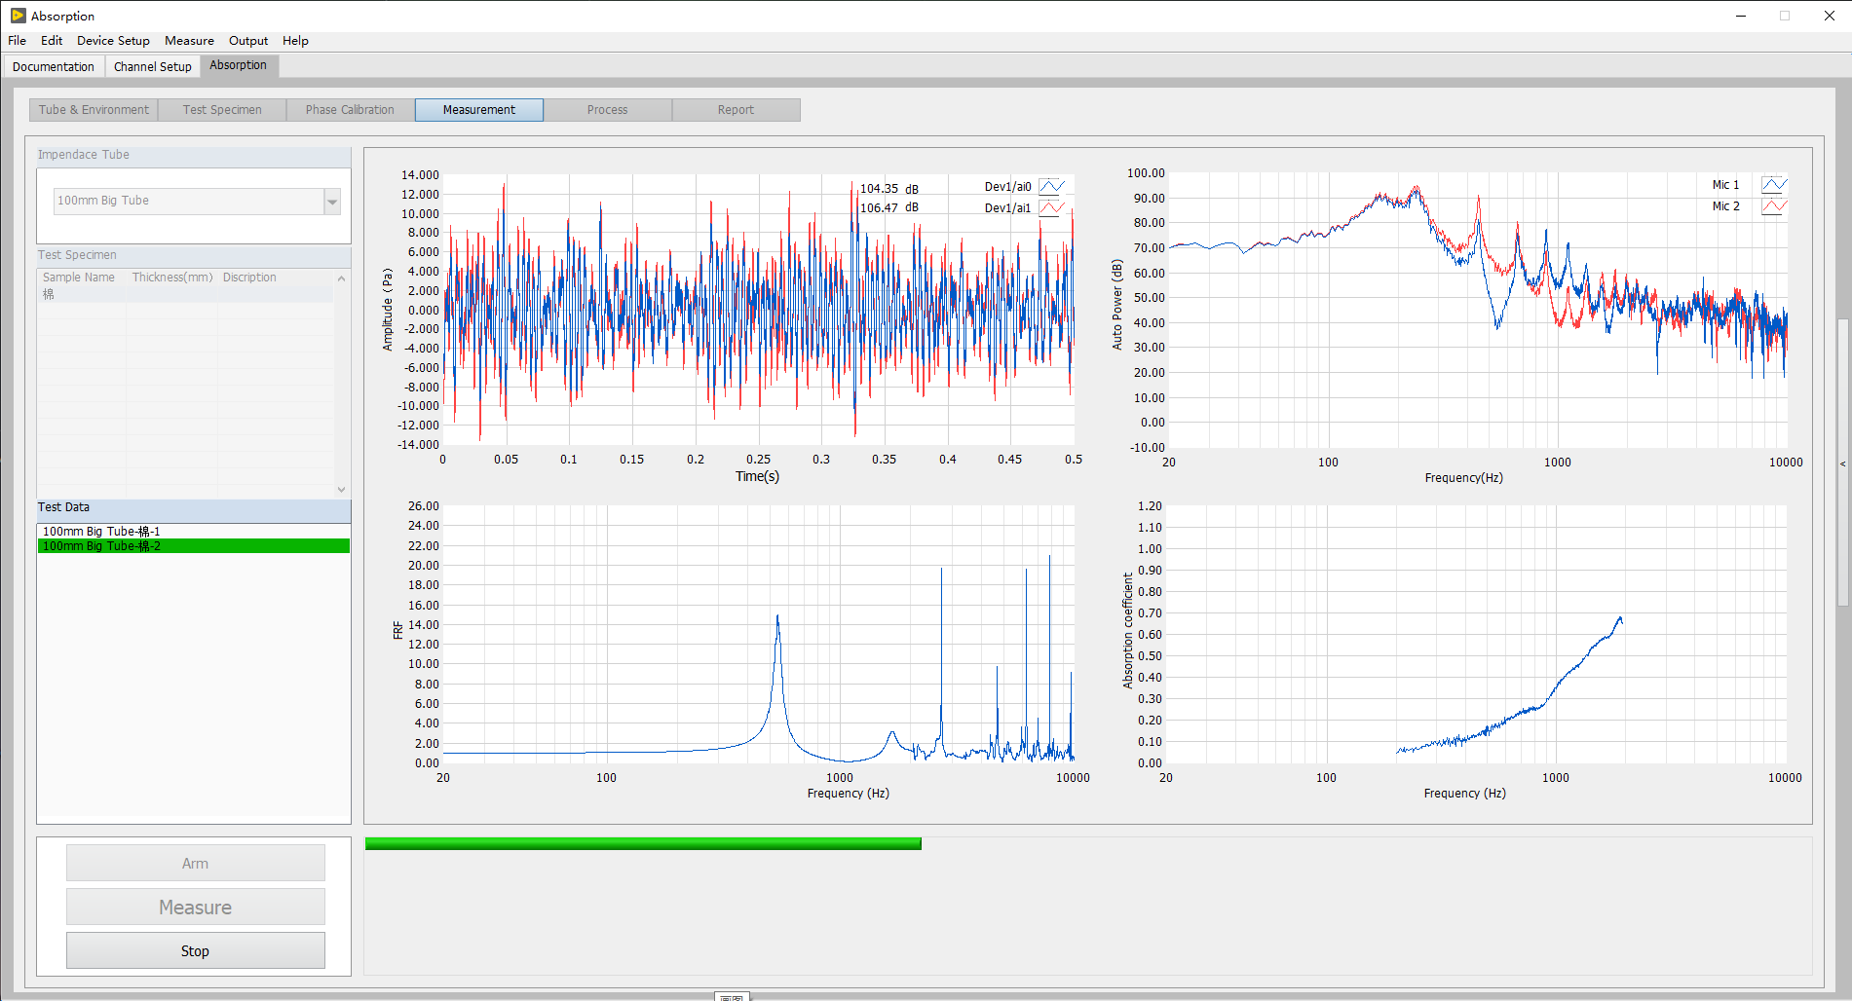The height and width of the screenshot is (1001, 1852).
Task: Click the Mic 2 legend line icon
Action: (x=1773, y=206)
